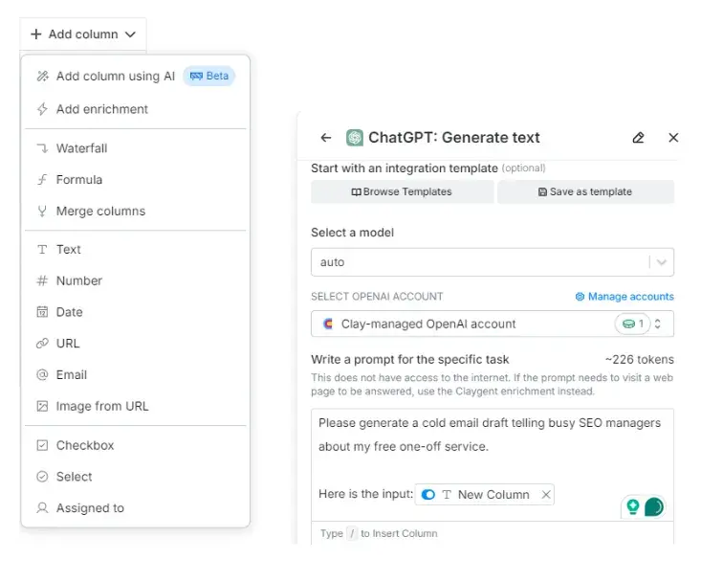Screen dimensions: 723x582
Task: Click the ChatGPT logo icon in header
Action: click(355, 138)
